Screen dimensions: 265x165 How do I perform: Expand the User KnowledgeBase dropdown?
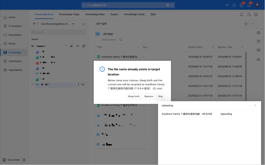coord(73,24)
